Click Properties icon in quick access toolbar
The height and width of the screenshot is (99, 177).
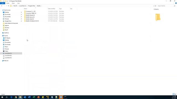coord(4,1)
